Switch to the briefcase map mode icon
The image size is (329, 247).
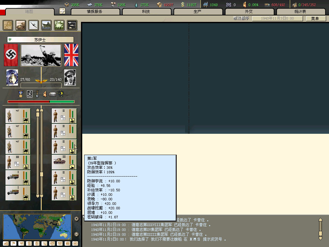(x=67, y=243)
